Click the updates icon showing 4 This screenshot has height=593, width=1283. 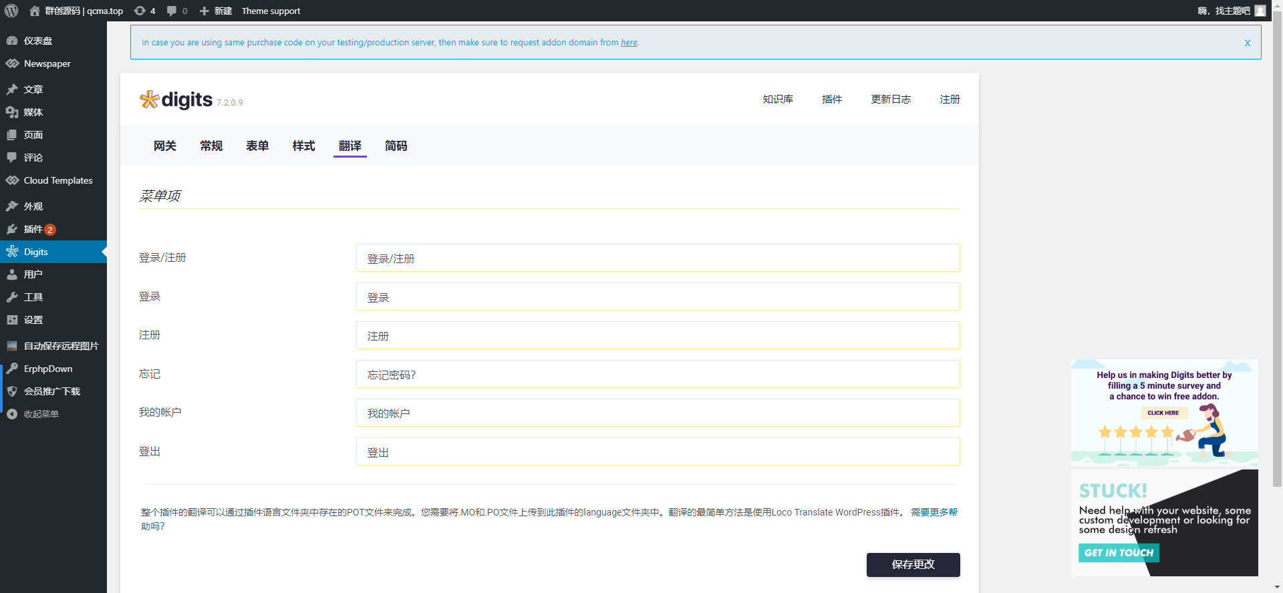click(x=140, y=11)
